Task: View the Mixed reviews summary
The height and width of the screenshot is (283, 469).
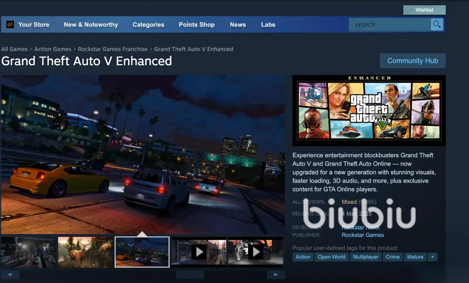Action: pos(349,202)
